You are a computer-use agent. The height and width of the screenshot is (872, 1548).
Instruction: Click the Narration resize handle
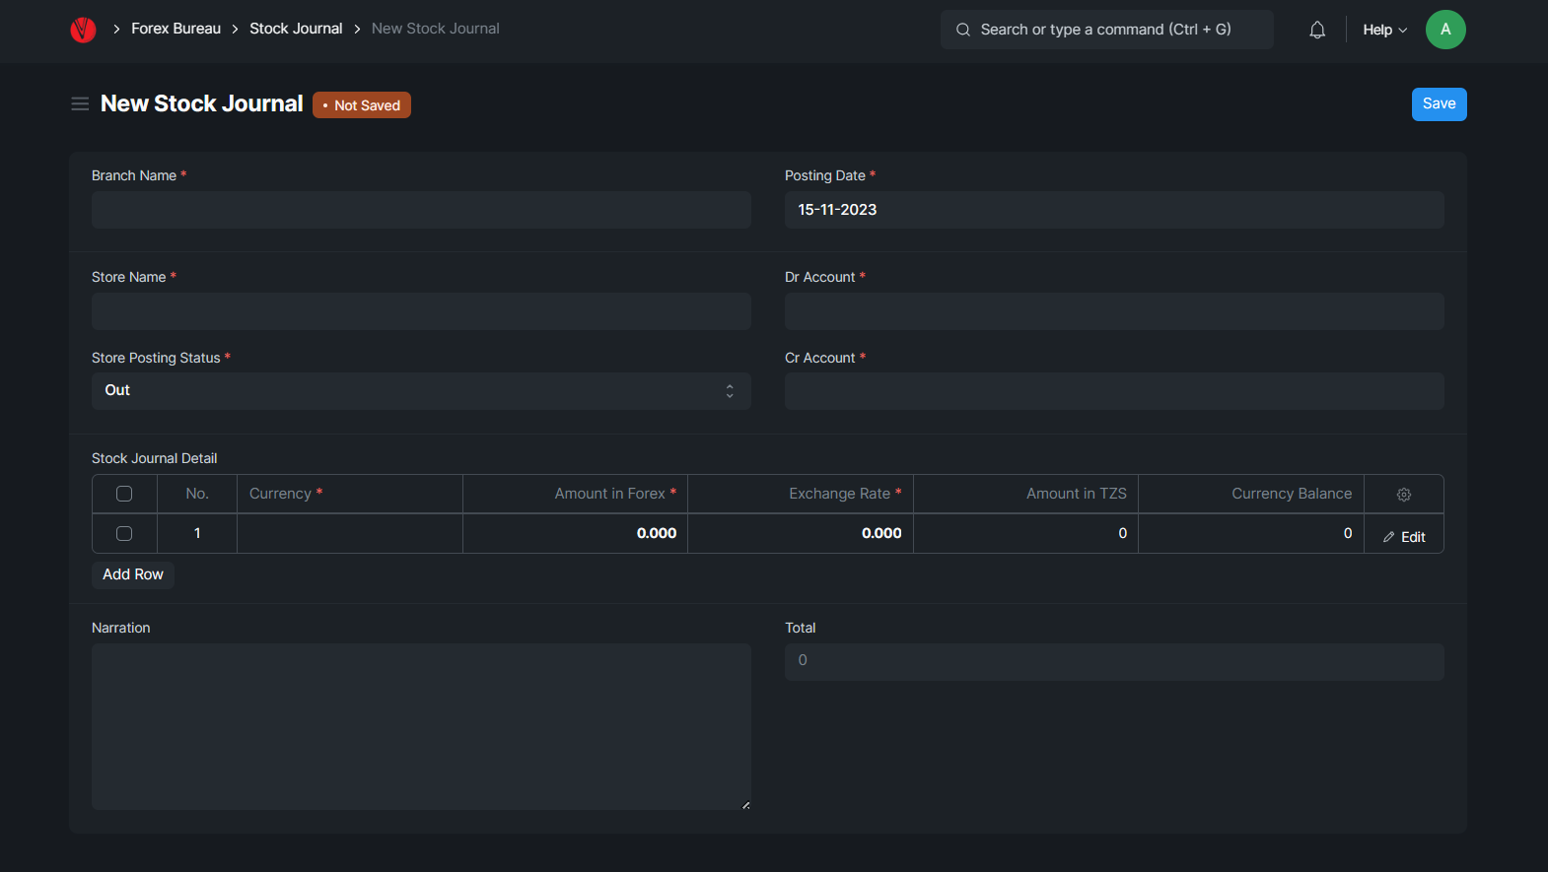(x=745, y=805)
